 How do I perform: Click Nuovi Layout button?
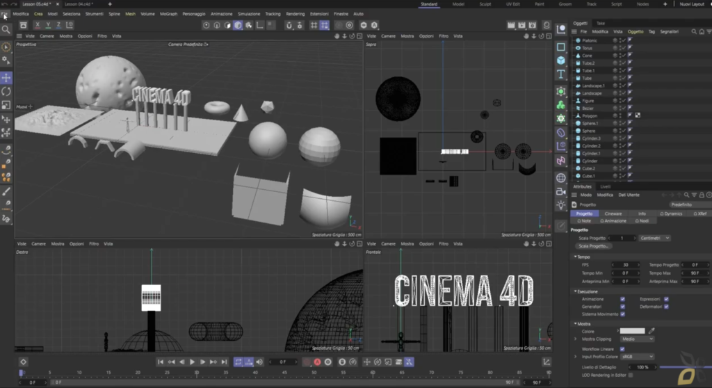coord(692,4)
